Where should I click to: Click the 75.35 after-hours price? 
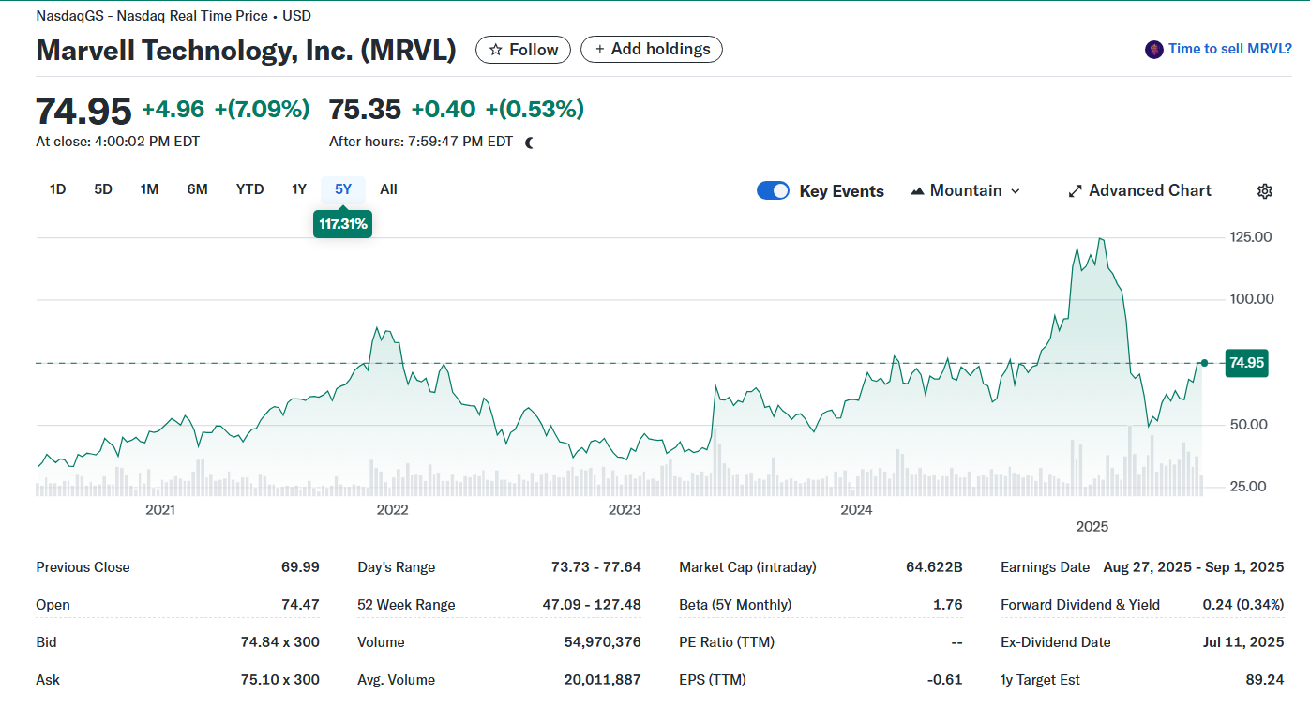click(365, 110)
